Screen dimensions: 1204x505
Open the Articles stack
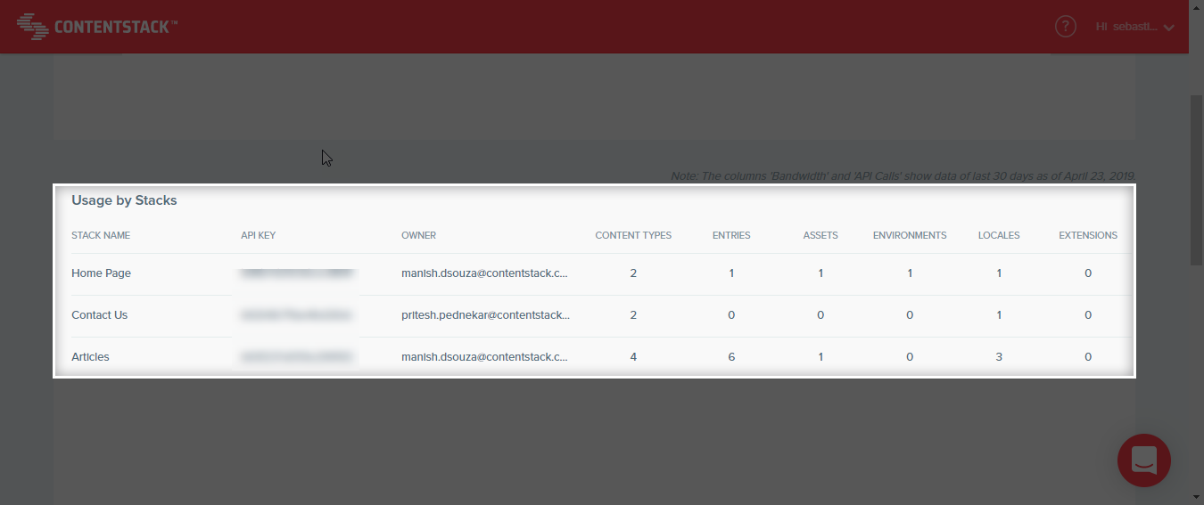click(x=90, y=357)
